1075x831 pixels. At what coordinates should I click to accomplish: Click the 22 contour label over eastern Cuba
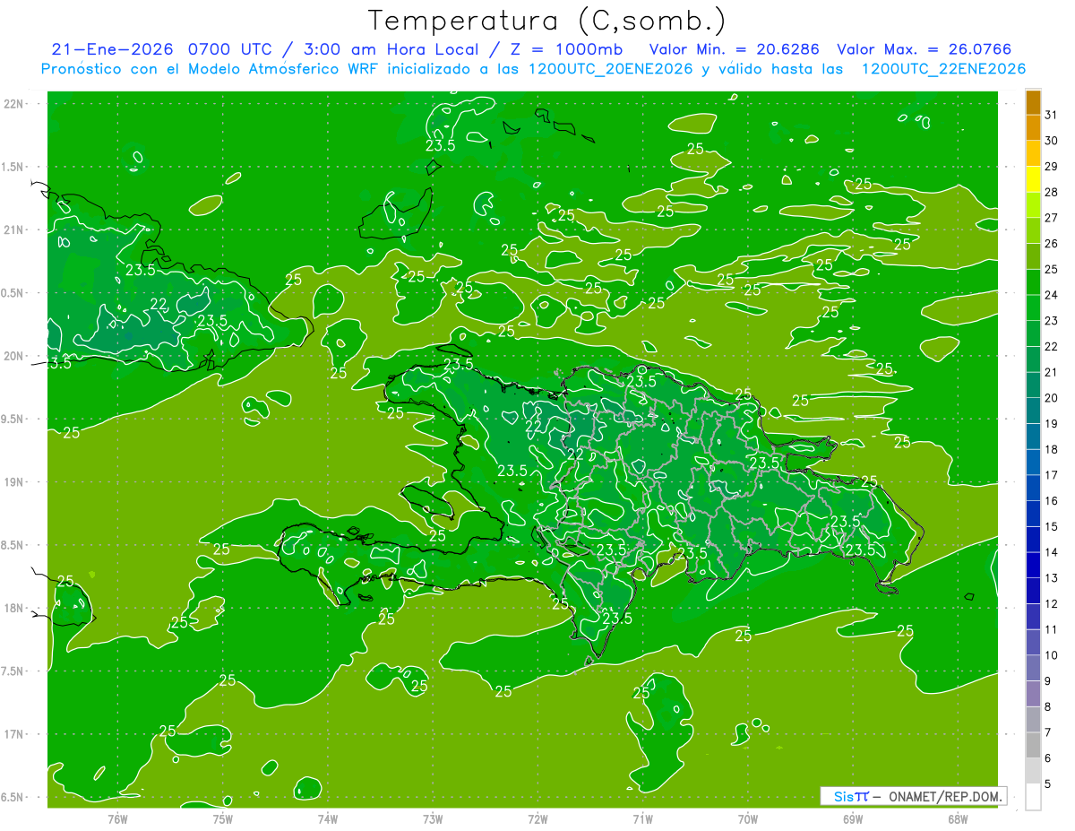click(159, 304)
